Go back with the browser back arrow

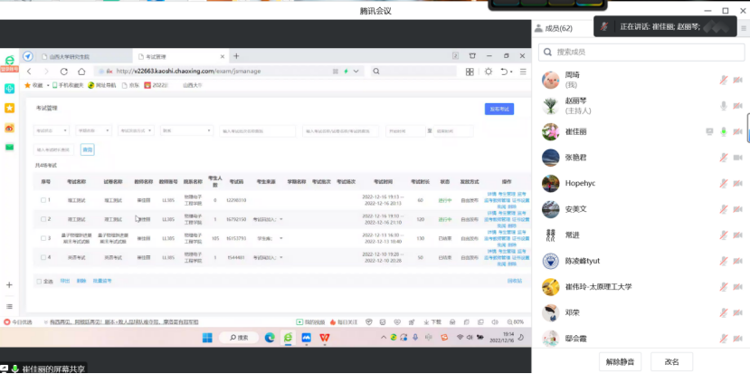tap(29, 71)
